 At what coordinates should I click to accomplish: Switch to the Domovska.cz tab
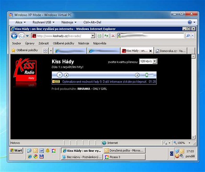pos(171,51)
